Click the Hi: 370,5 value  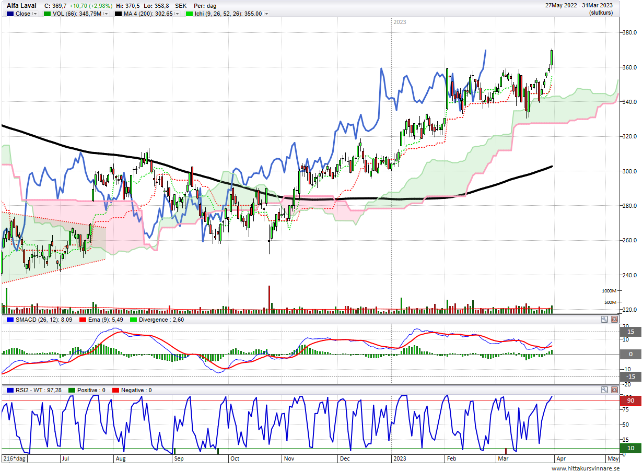point(128,6)
